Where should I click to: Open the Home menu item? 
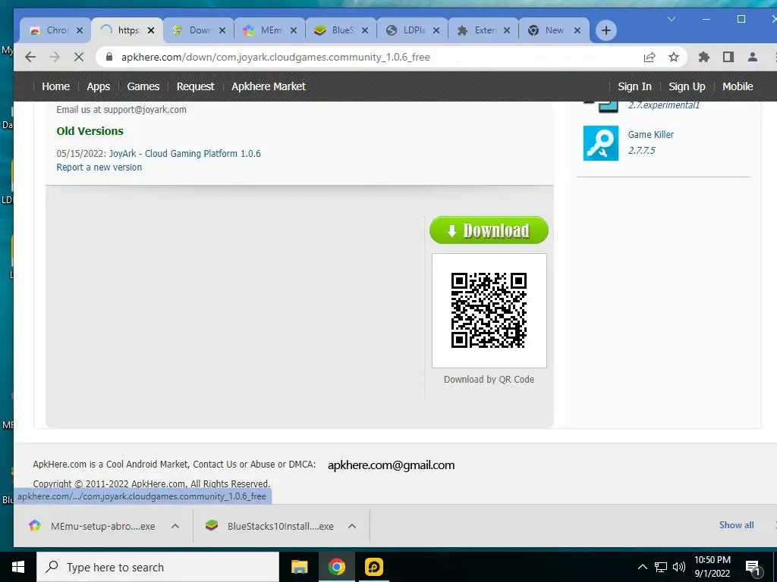click(x=55, y=86)
